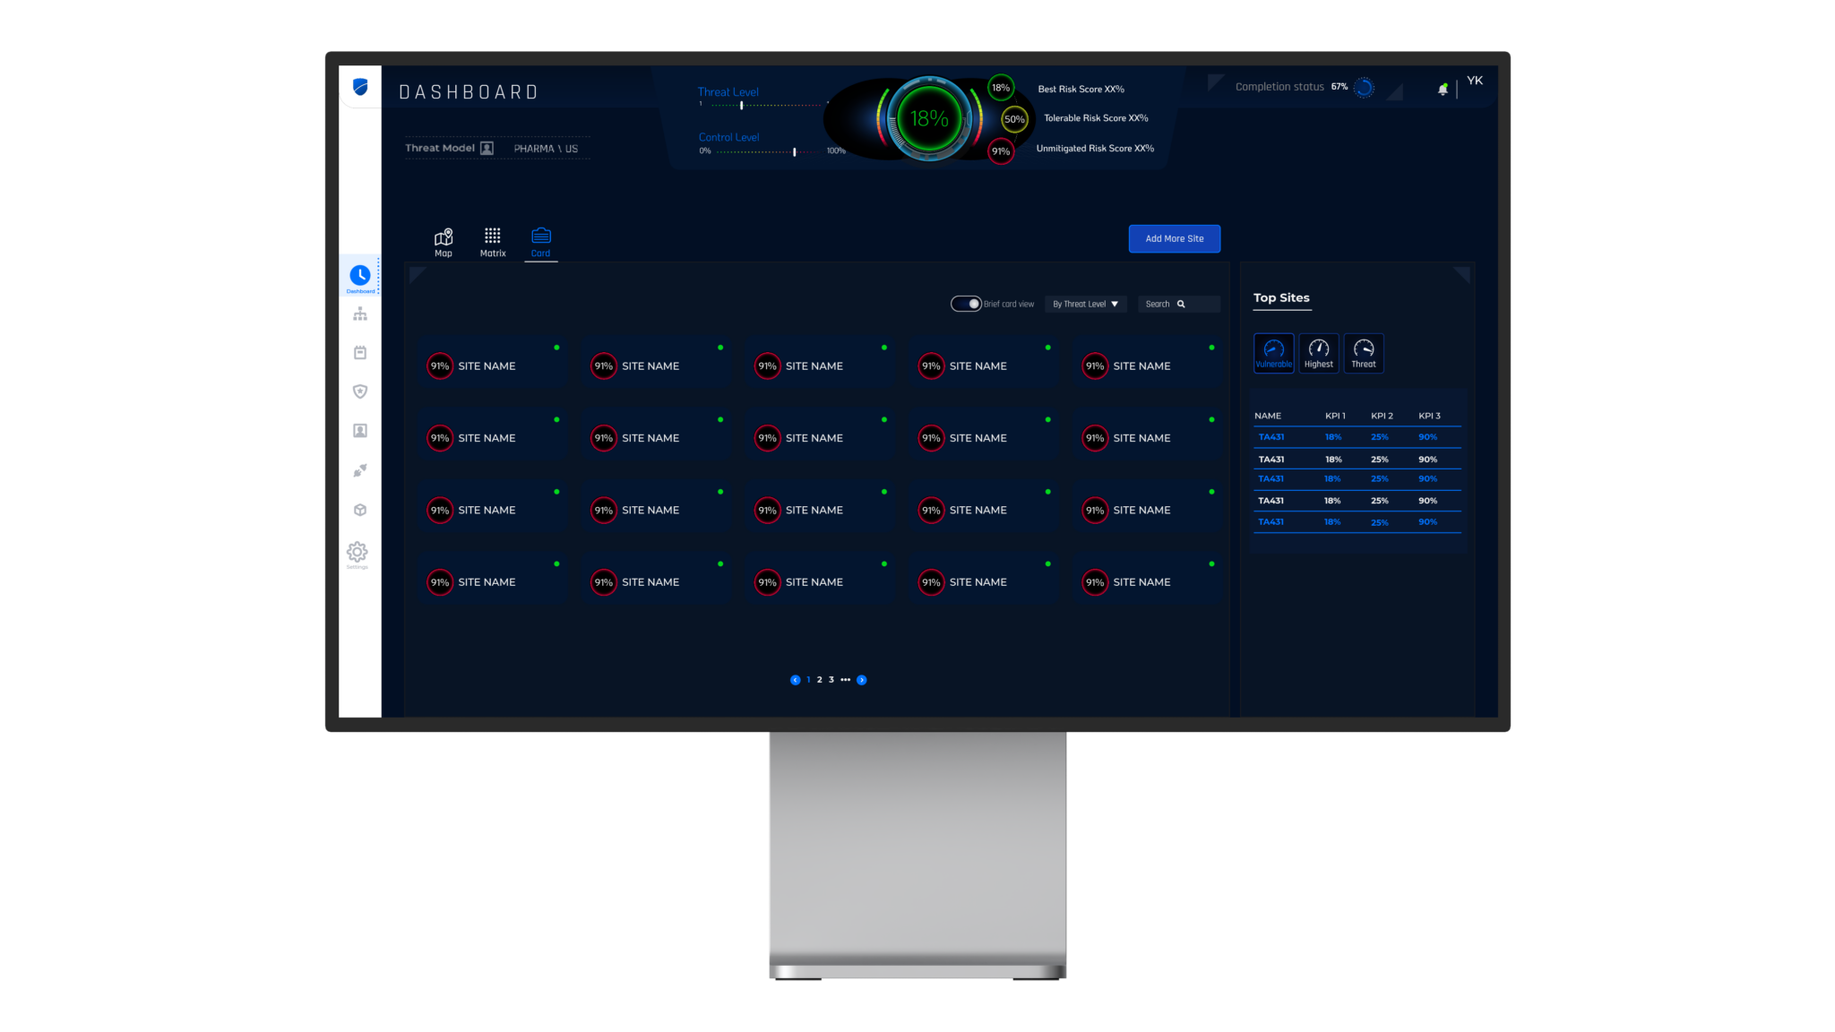Toggle the Brief card view switch

coord(966,304)
